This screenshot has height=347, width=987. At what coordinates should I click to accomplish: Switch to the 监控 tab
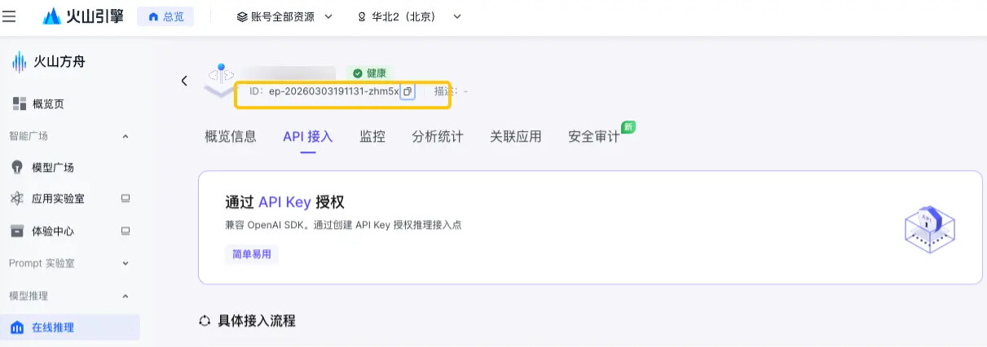click(372, 136)
